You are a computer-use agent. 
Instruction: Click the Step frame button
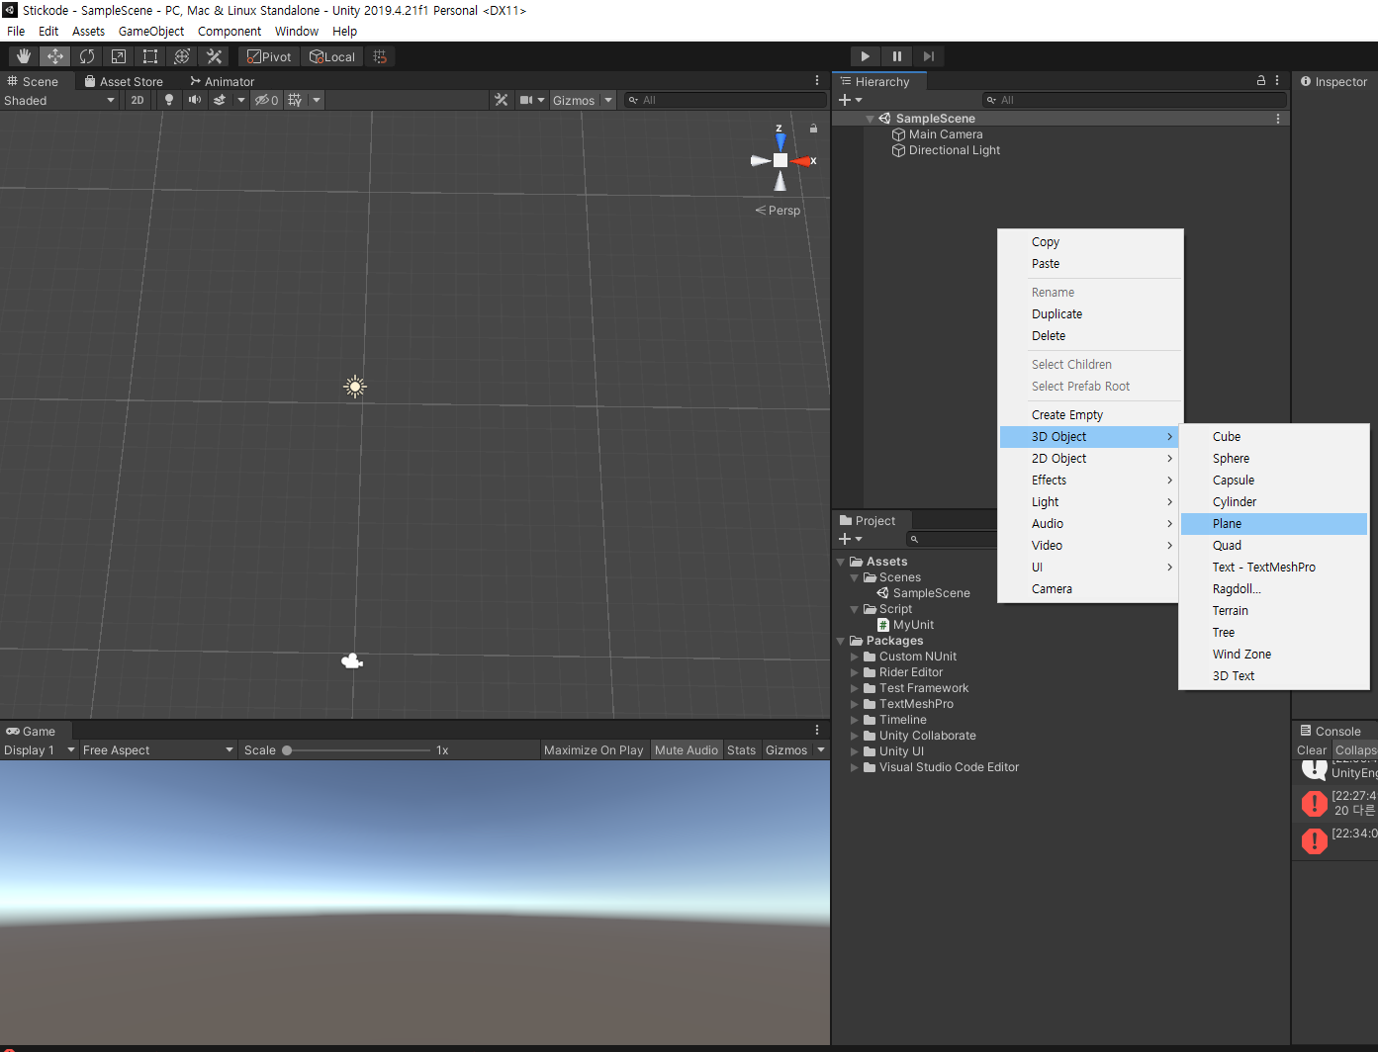click(x=929, y=56)
